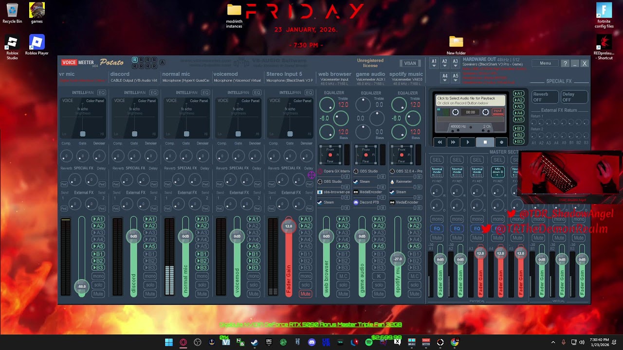Image resolution: width=623 pixels, height=350 pixels.
Task: Toggle Mute on vr mic strip
Action: pyautogui.click(x=98, y=294)
